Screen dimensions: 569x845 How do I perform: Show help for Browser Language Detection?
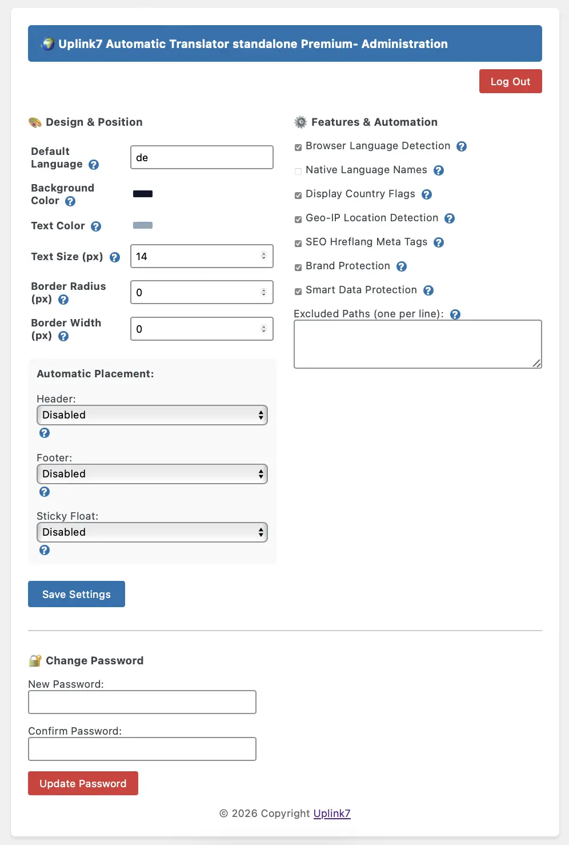[x=462, y=146]
